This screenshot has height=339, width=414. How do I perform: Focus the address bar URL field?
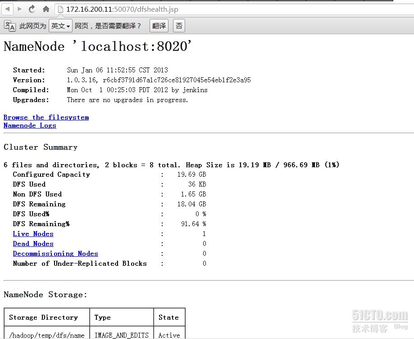pyautogui.click(x=235, y=9)
